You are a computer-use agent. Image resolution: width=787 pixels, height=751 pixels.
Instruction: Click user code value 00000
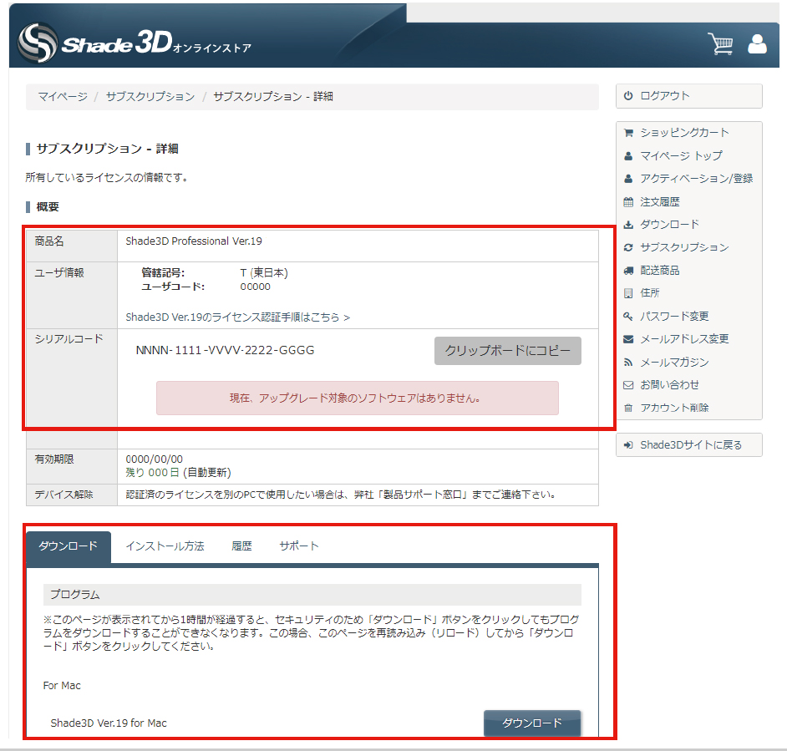[255, 287]
